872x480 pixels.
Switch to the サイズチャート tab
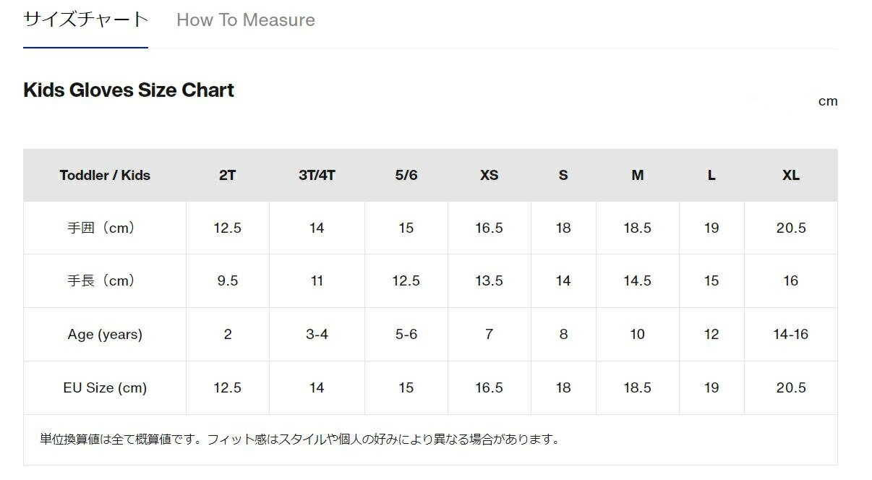[85, 20]
